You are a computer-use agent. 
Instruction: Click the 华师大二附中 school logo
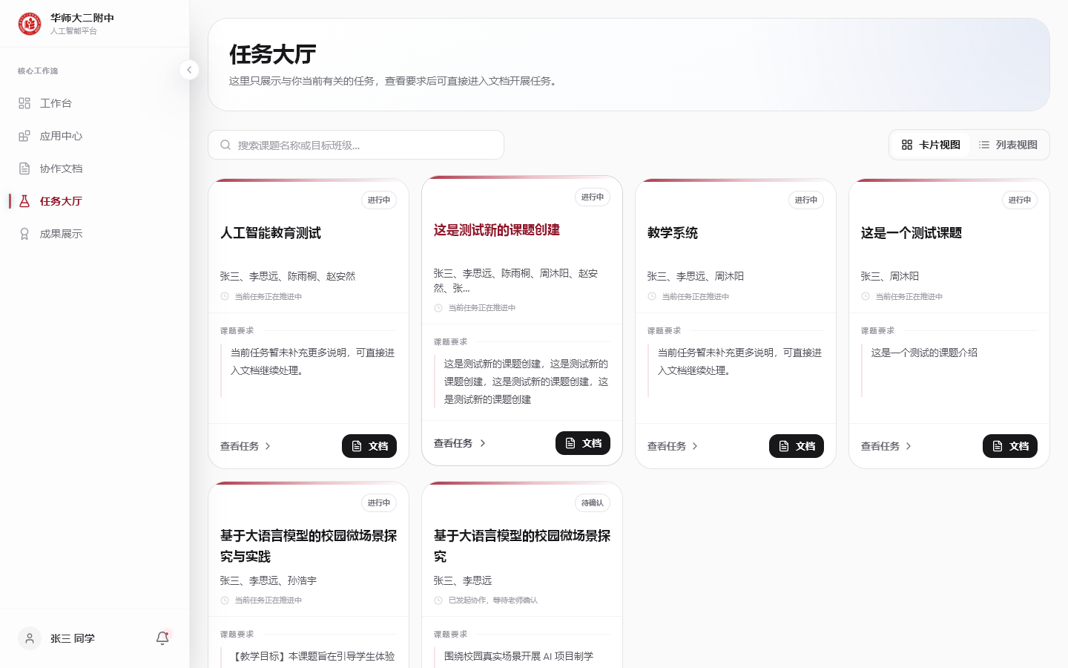click(30, 24)
